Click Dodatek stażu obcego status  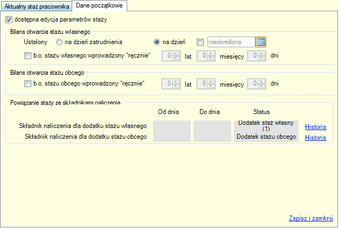click(x=266, y=137)
